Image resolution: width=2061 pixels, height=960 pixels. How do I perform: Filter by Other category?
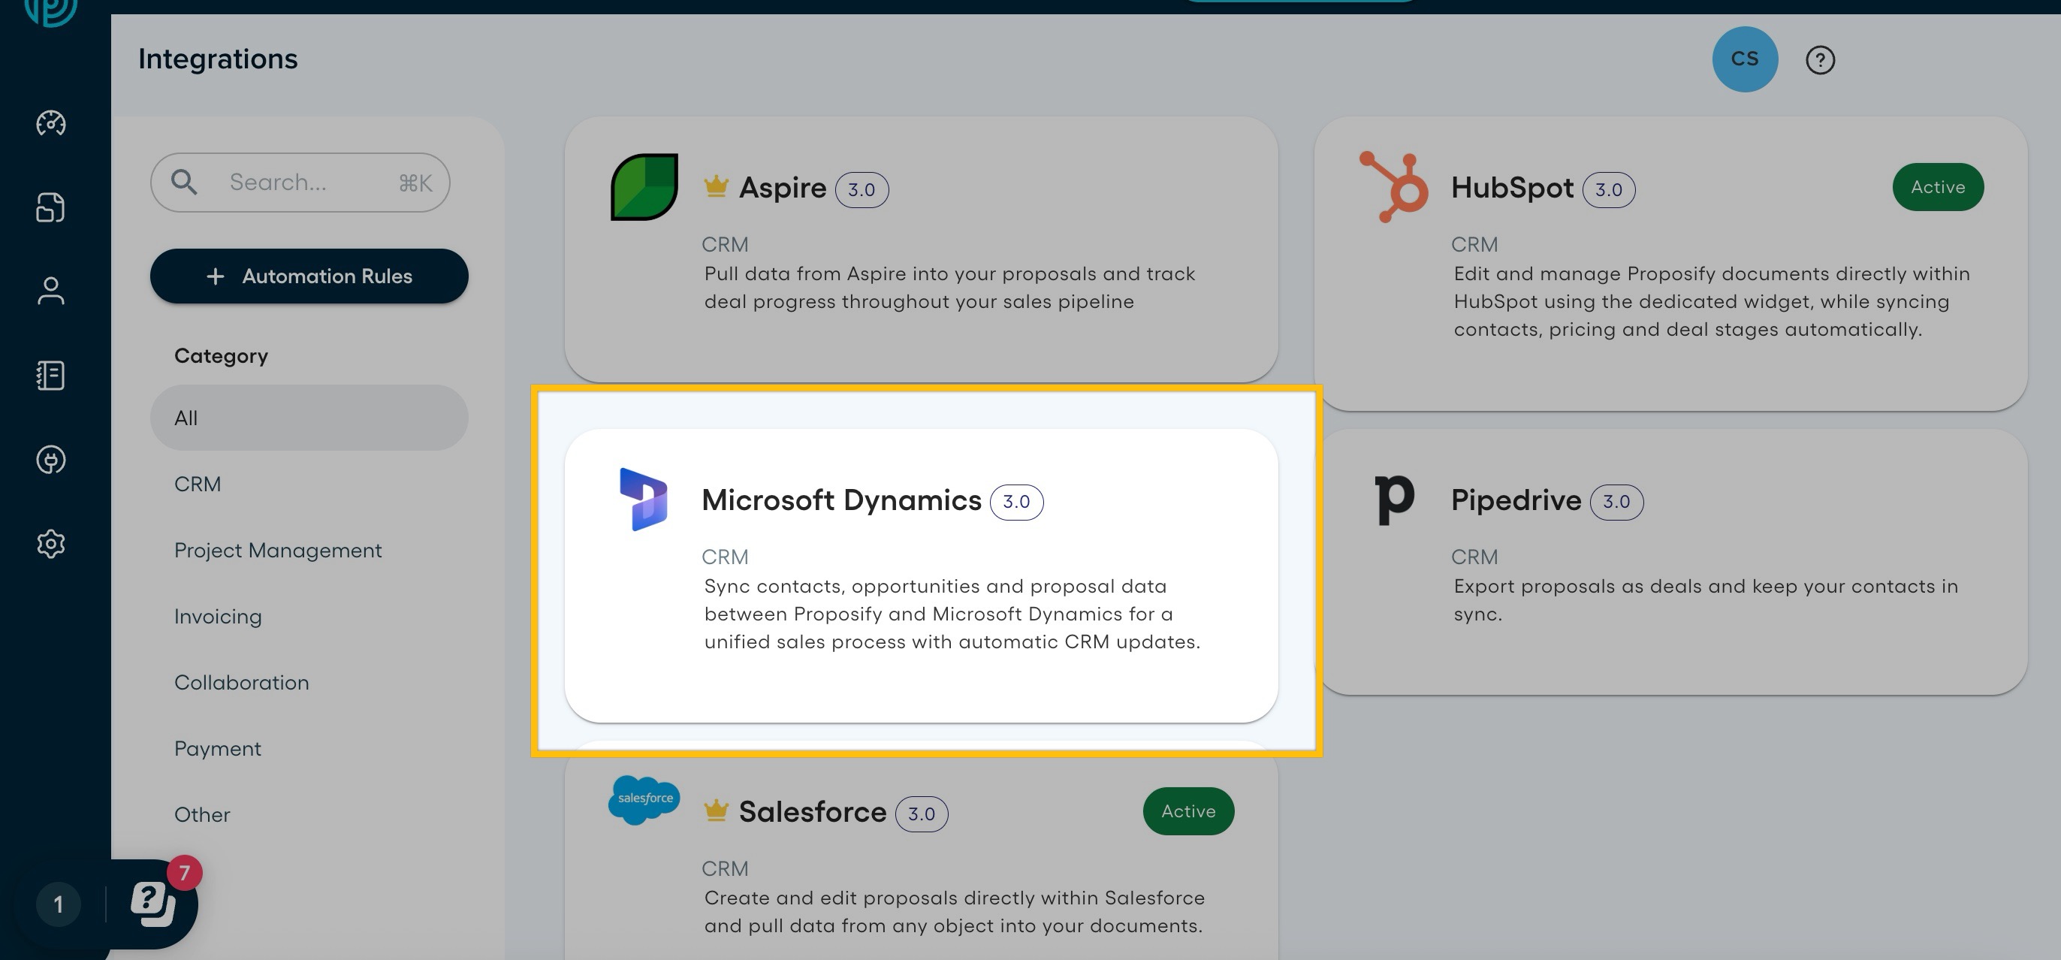[203, 814]
